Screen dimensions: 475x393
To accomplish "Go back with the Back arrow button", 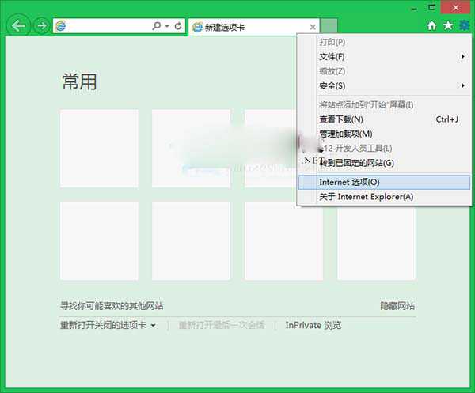I will [x=18, y=26].
